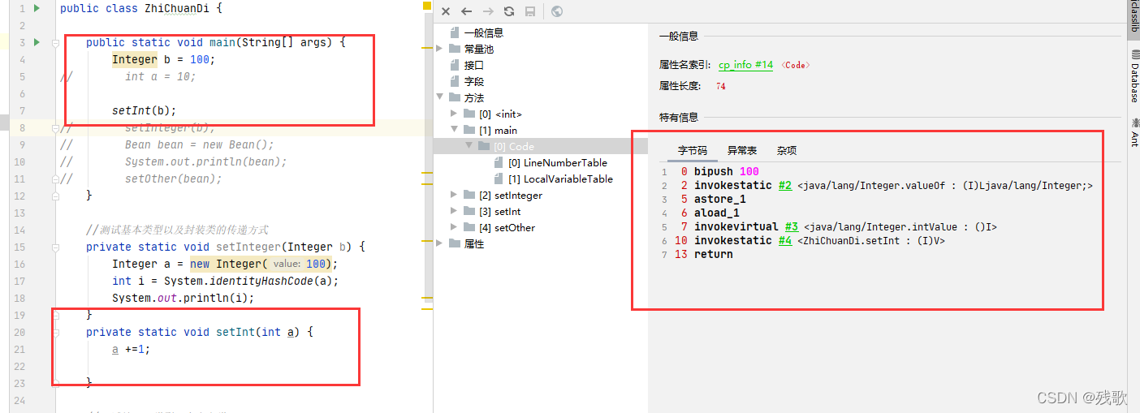
Task: Click the 字段 file icon in tree
Action: tap(455, 81)
